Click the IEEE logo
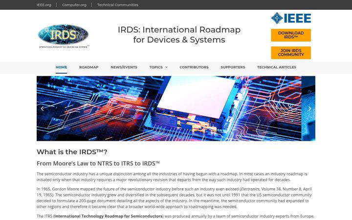The image size is (352, 220). coord(291,18)
